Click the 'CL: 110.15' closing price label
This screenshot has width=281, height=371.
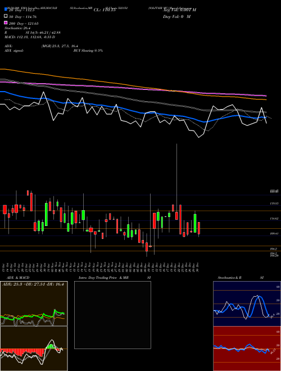coord(105,10)
